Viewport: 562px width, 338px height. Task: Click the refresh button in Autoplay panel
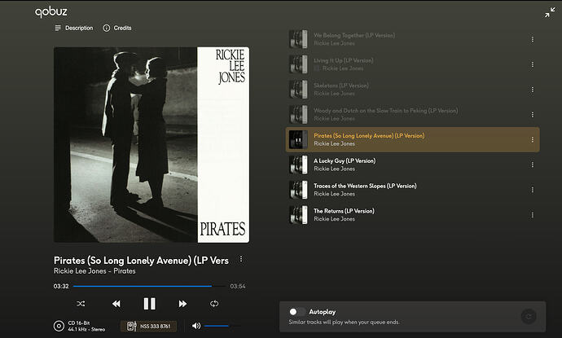[529, 316]
